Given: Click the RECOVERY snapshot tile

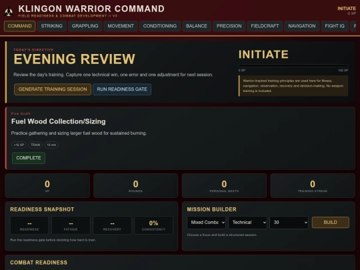Looking at the screenshot, I should [112, 225].
